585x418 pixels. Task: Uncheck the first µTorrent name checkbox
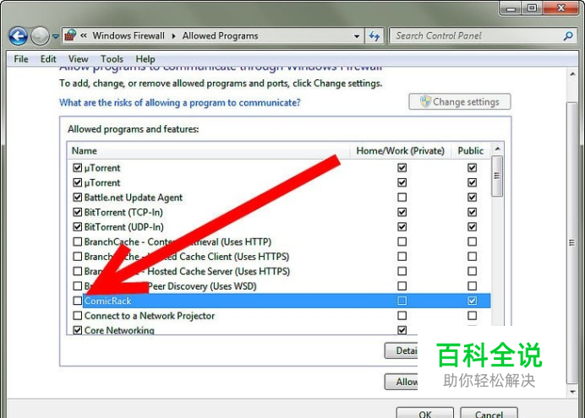coord(77,168)
